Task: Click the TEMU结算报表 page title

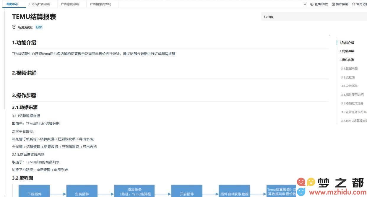Action: [34, 17]
